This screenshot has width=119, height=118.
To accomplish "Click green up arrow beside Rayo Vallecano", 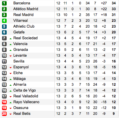I will [x=10, y=103].
